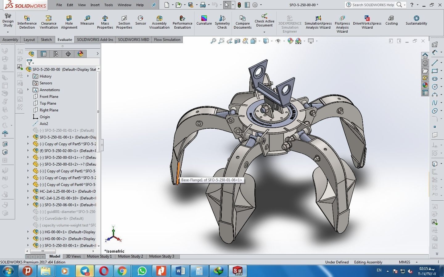Screen dimensions: 444x277
Task: Click Check Active Document
Action: tap(264, 20)
